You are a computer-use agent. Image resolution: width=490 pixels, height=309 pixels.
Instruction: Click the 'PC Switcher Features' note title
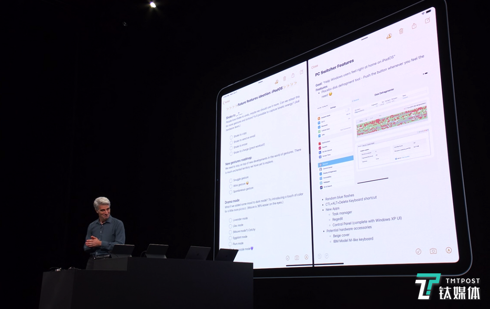click(x=334, y=68)
